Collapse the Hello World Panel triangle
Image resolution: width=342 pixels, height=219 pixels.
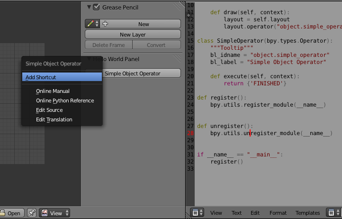(x=89, y=59)
